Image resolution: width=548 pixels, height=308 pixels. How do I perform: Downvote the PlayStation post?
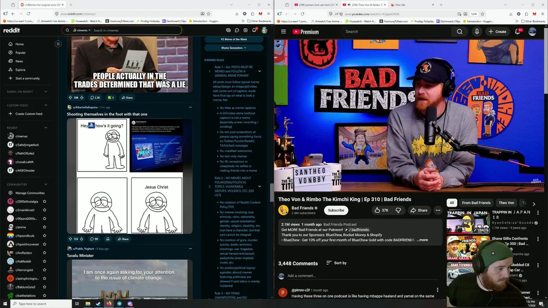pyautogui.click(x=81, y=239)
